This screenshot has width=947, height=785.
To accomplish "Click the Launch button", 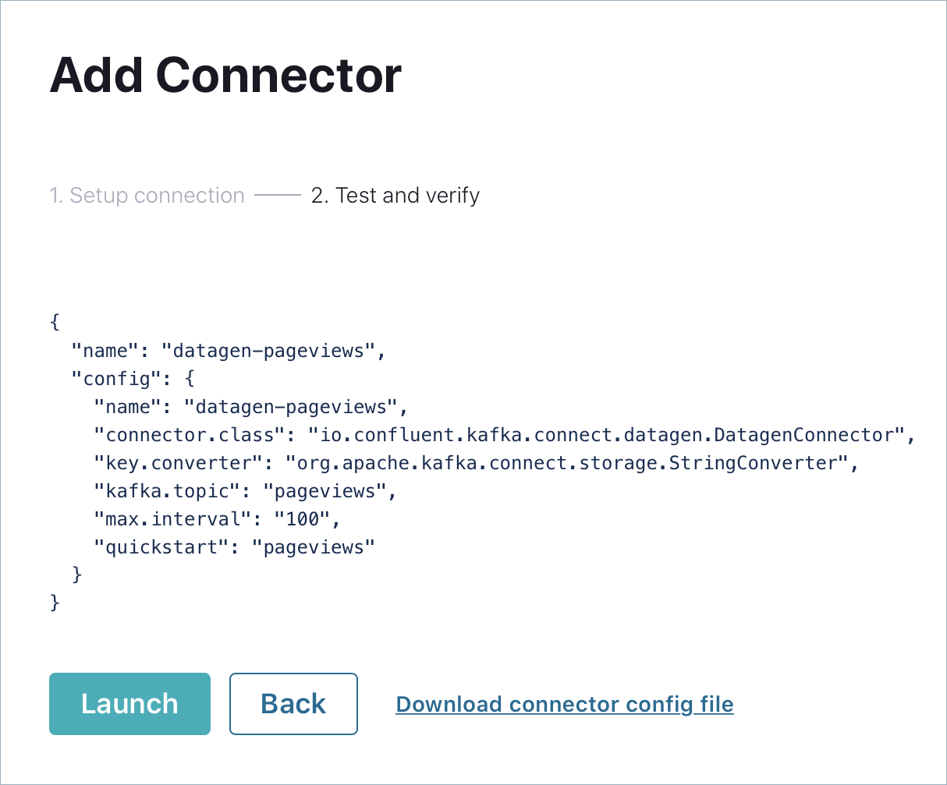I will (x=129, y=704).
